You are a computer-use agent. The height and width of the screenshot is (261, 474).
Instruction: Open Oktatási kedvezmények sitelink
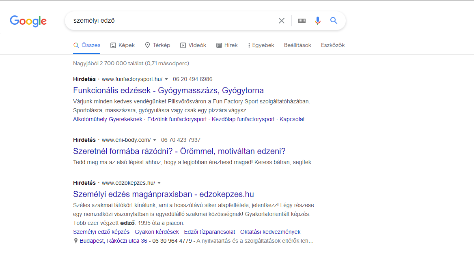(x=270, y=232)
